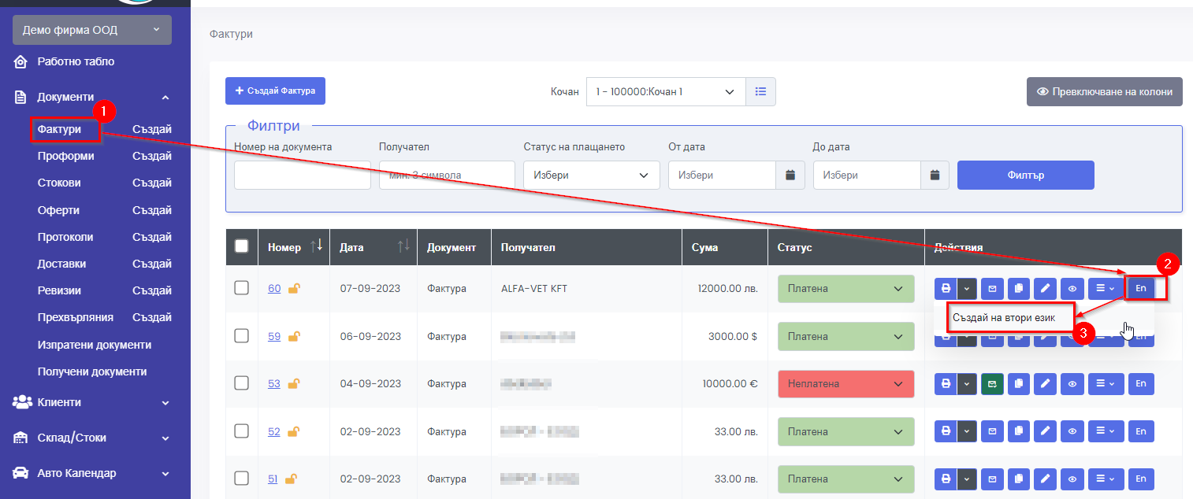Click the email icon for invoice 60
Viewport: 1193px width, 499px height.
tap(992, 289)
